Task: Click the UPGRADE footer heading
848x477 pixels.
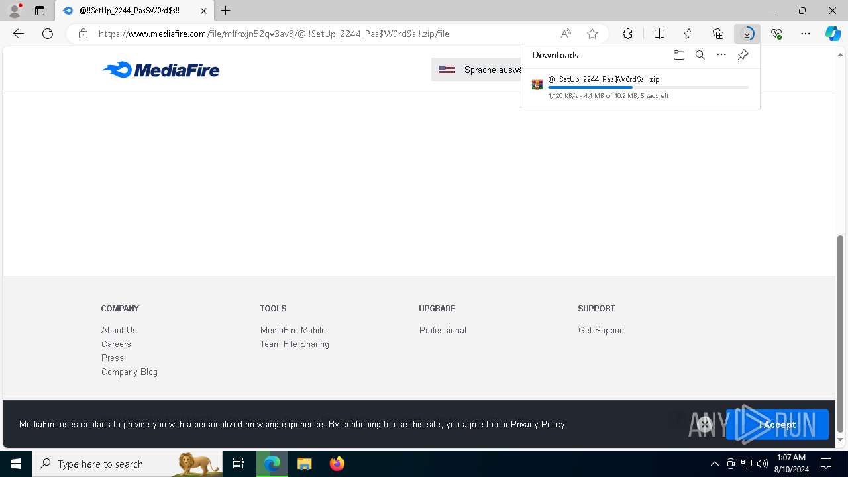Action: point(437,309)
